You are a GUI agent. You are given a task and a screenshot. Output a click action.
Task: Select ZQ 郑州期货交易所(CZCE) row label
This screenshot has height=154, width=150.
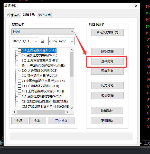pos(40,76)
